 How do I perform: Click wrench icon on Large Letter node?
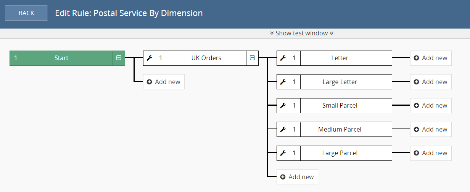(x=283, y=82)
